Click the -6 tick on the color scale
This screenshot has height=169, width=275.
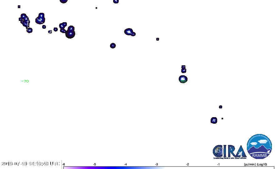point(64,164)
